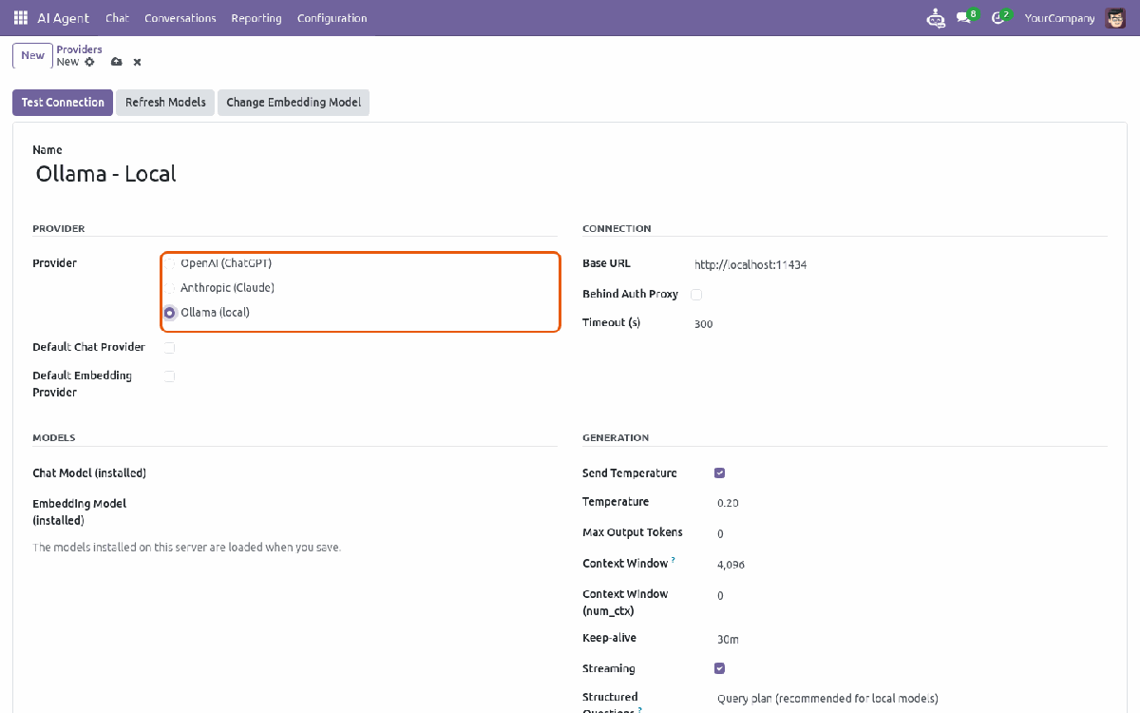Edit the Timeout (s) value 300
1140x713 pixels.
tap(900, 324)
